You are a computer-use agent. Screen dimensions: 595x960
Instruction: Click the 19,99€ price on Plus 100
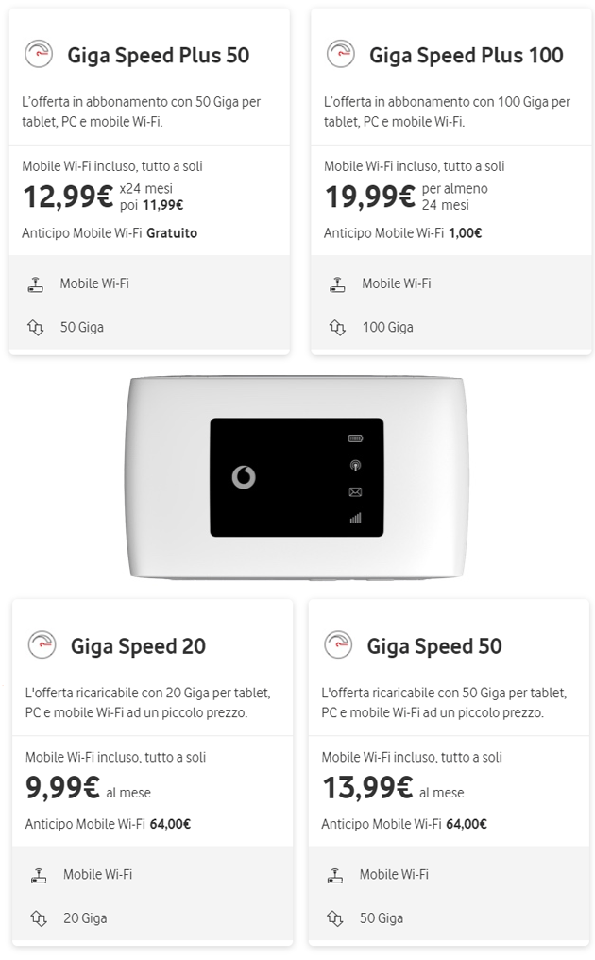370,197
